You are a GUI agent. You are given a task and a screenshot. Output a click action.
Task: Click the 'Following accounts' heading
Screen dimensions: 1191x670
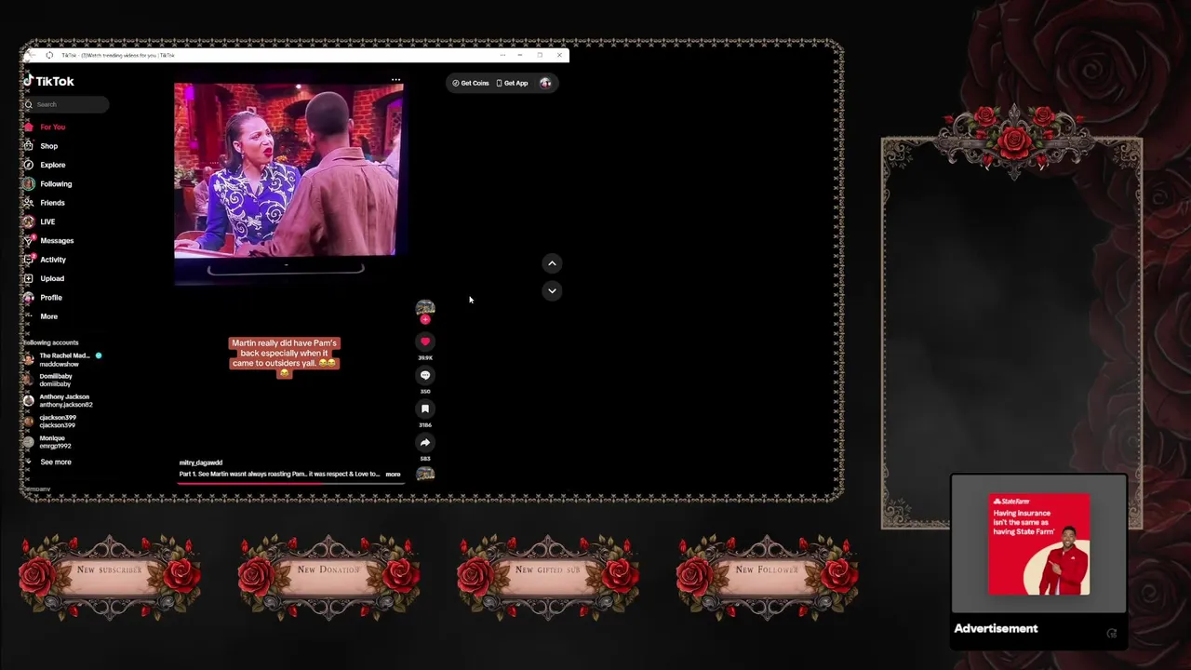click(x=51, y=342)
